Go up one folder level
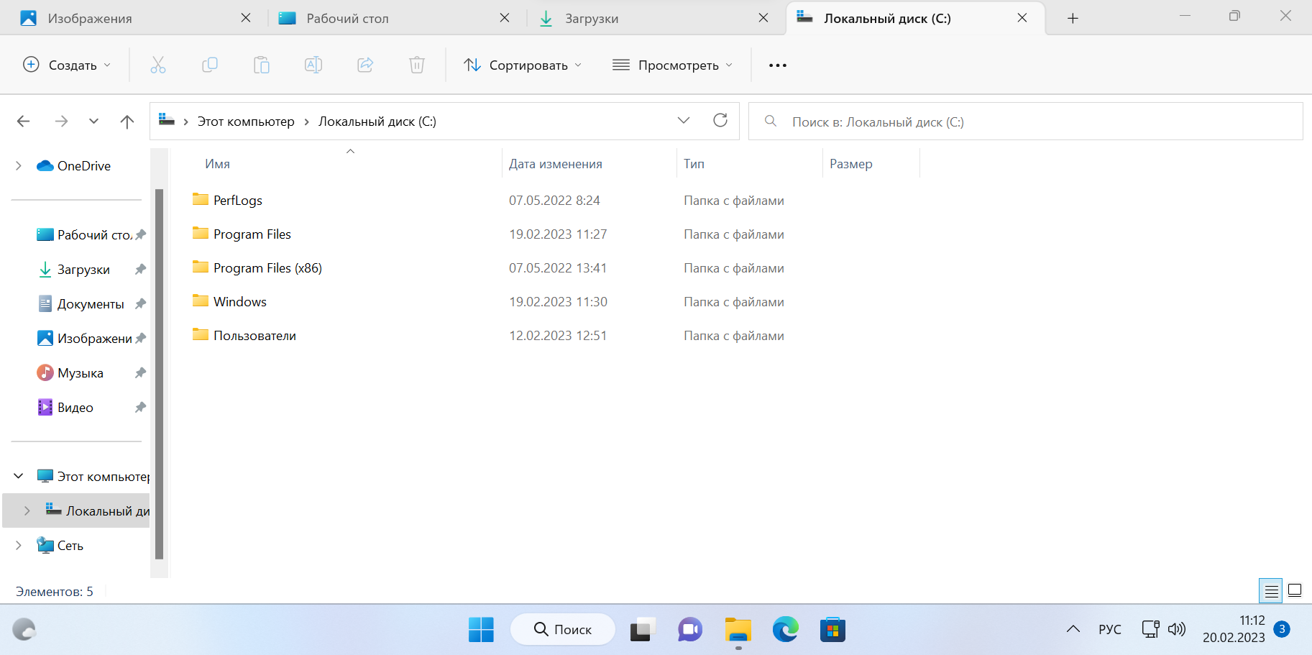This screenshot has width=1312, height=655. (x=127, y=122)
